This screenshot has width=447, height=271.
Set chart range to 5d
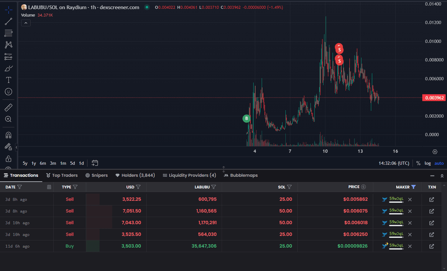(72, 163)
